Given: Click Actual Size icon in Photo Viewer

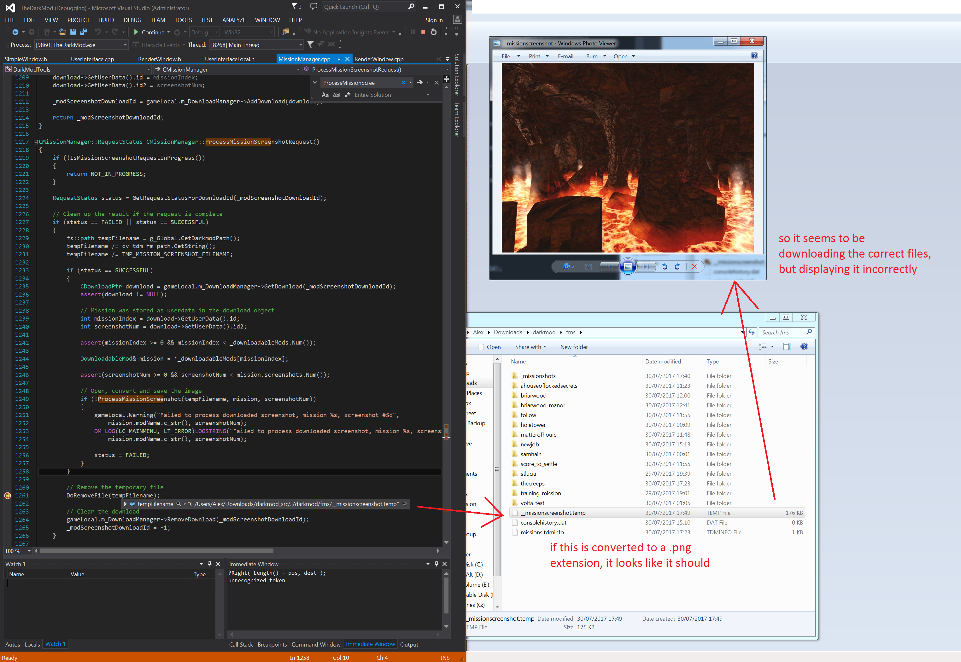Looking at the screenshot, I should 589,267.
